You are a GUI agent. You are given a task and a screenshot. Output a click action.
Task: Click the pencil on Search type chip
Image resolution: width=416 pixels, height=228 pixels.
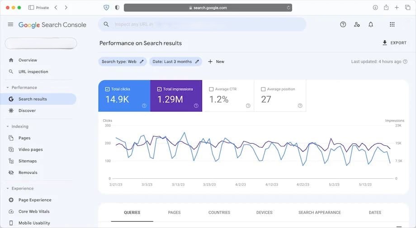click(x=142, y=62)
